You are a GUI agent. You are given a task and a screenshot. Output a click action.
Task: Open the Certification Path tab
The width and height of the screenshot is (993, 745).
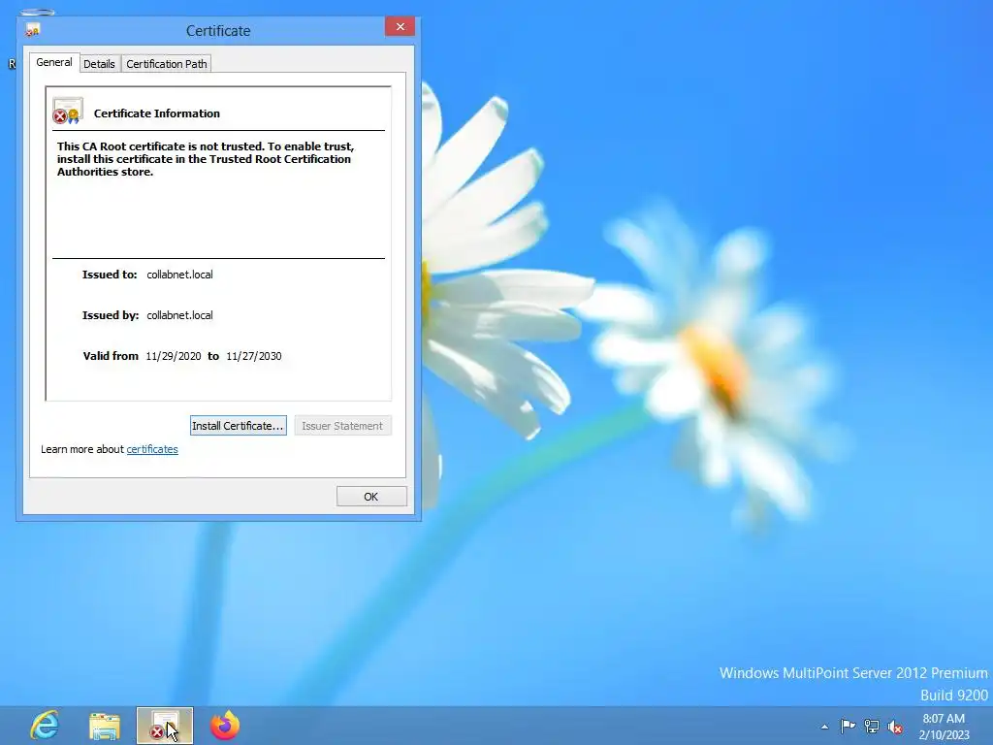(167, 64)
